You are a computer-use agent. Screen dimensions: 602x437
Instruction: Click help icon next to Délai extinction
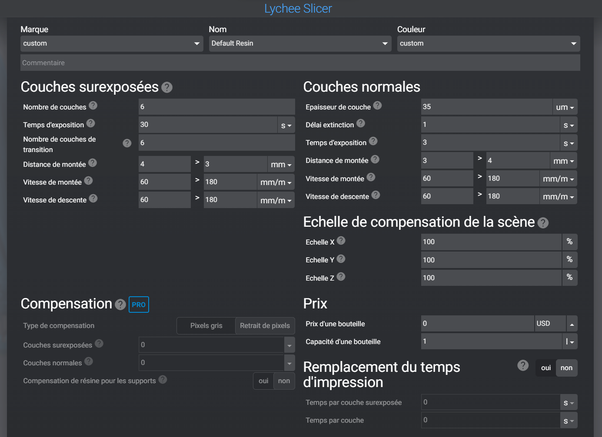click(x=361, y=123)
